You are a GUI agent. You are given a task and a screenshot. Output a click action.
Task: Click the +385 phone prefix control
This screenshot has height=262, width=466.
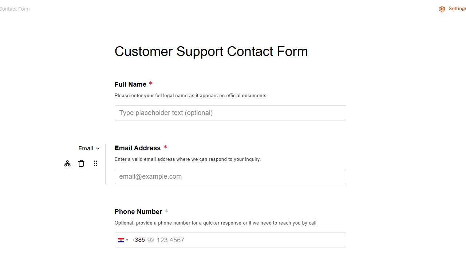(138, 240)
